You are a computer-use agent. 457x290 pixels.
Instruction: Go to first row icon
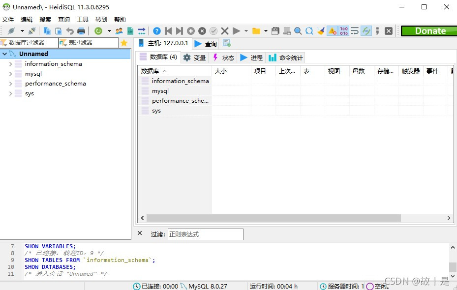coord(168,31)
